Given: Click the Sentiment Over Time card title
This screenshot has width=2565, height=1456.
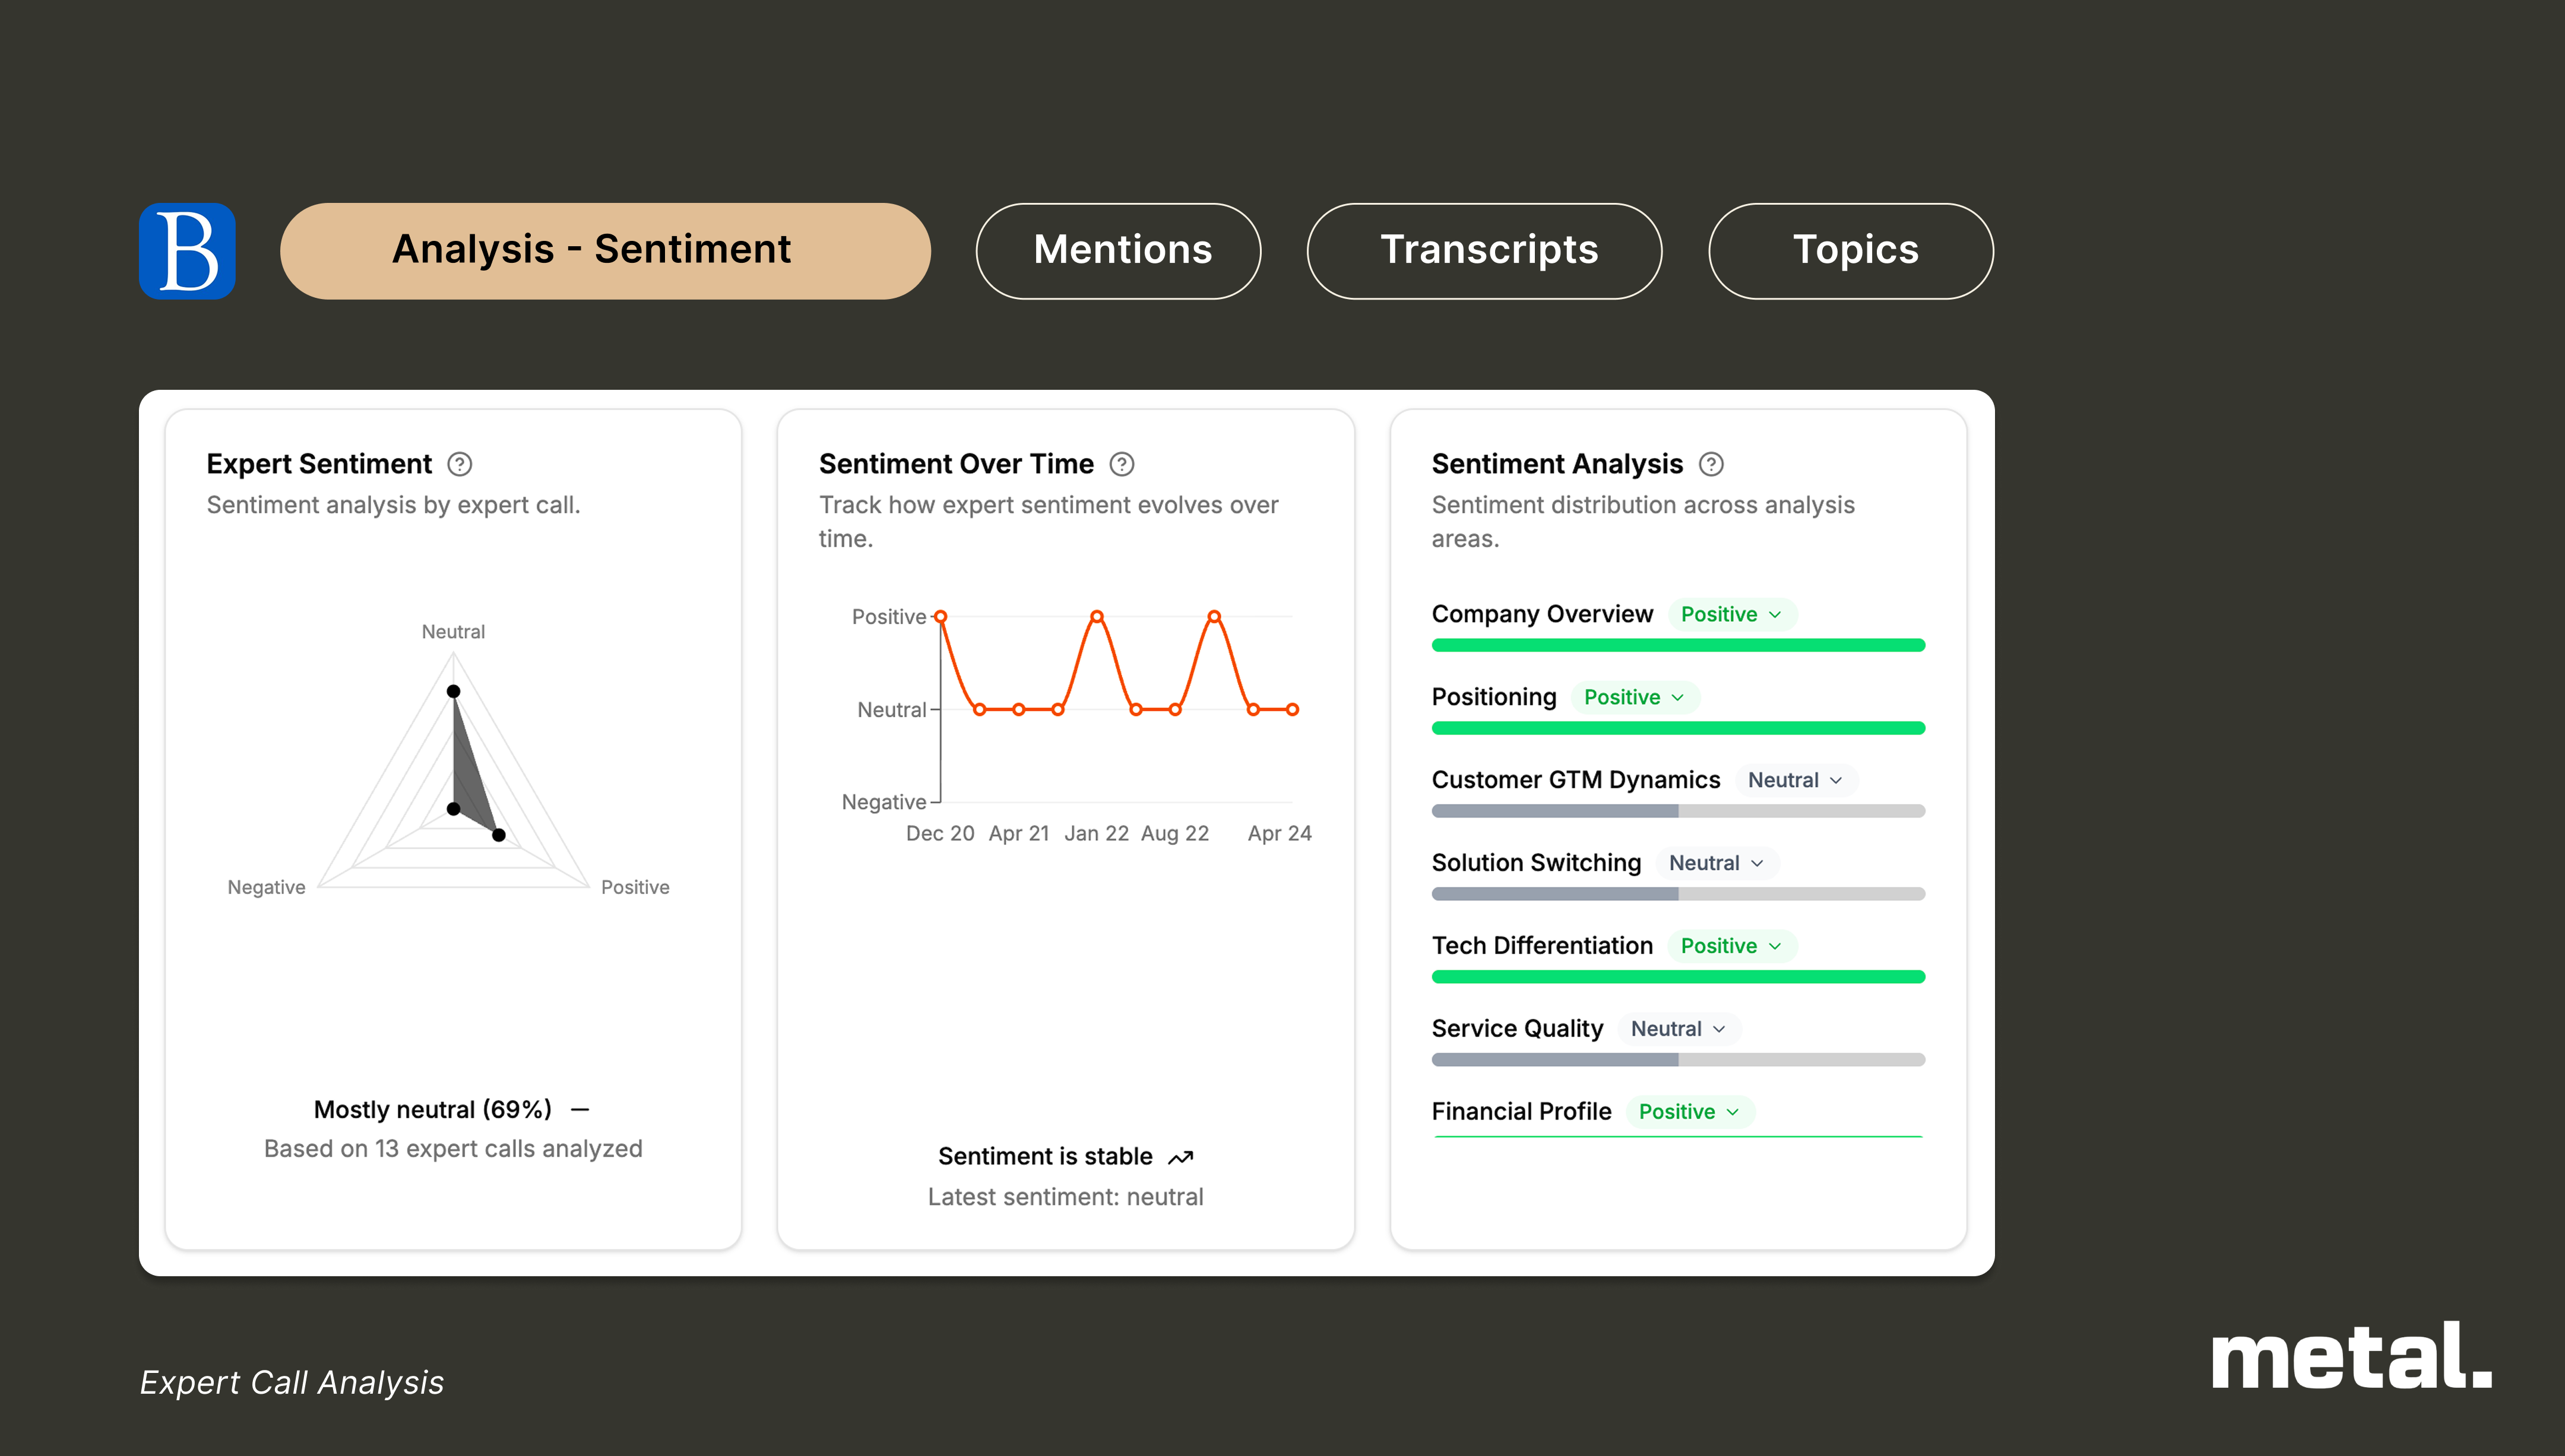Looking at the screenshot, I should click(957, 464).
